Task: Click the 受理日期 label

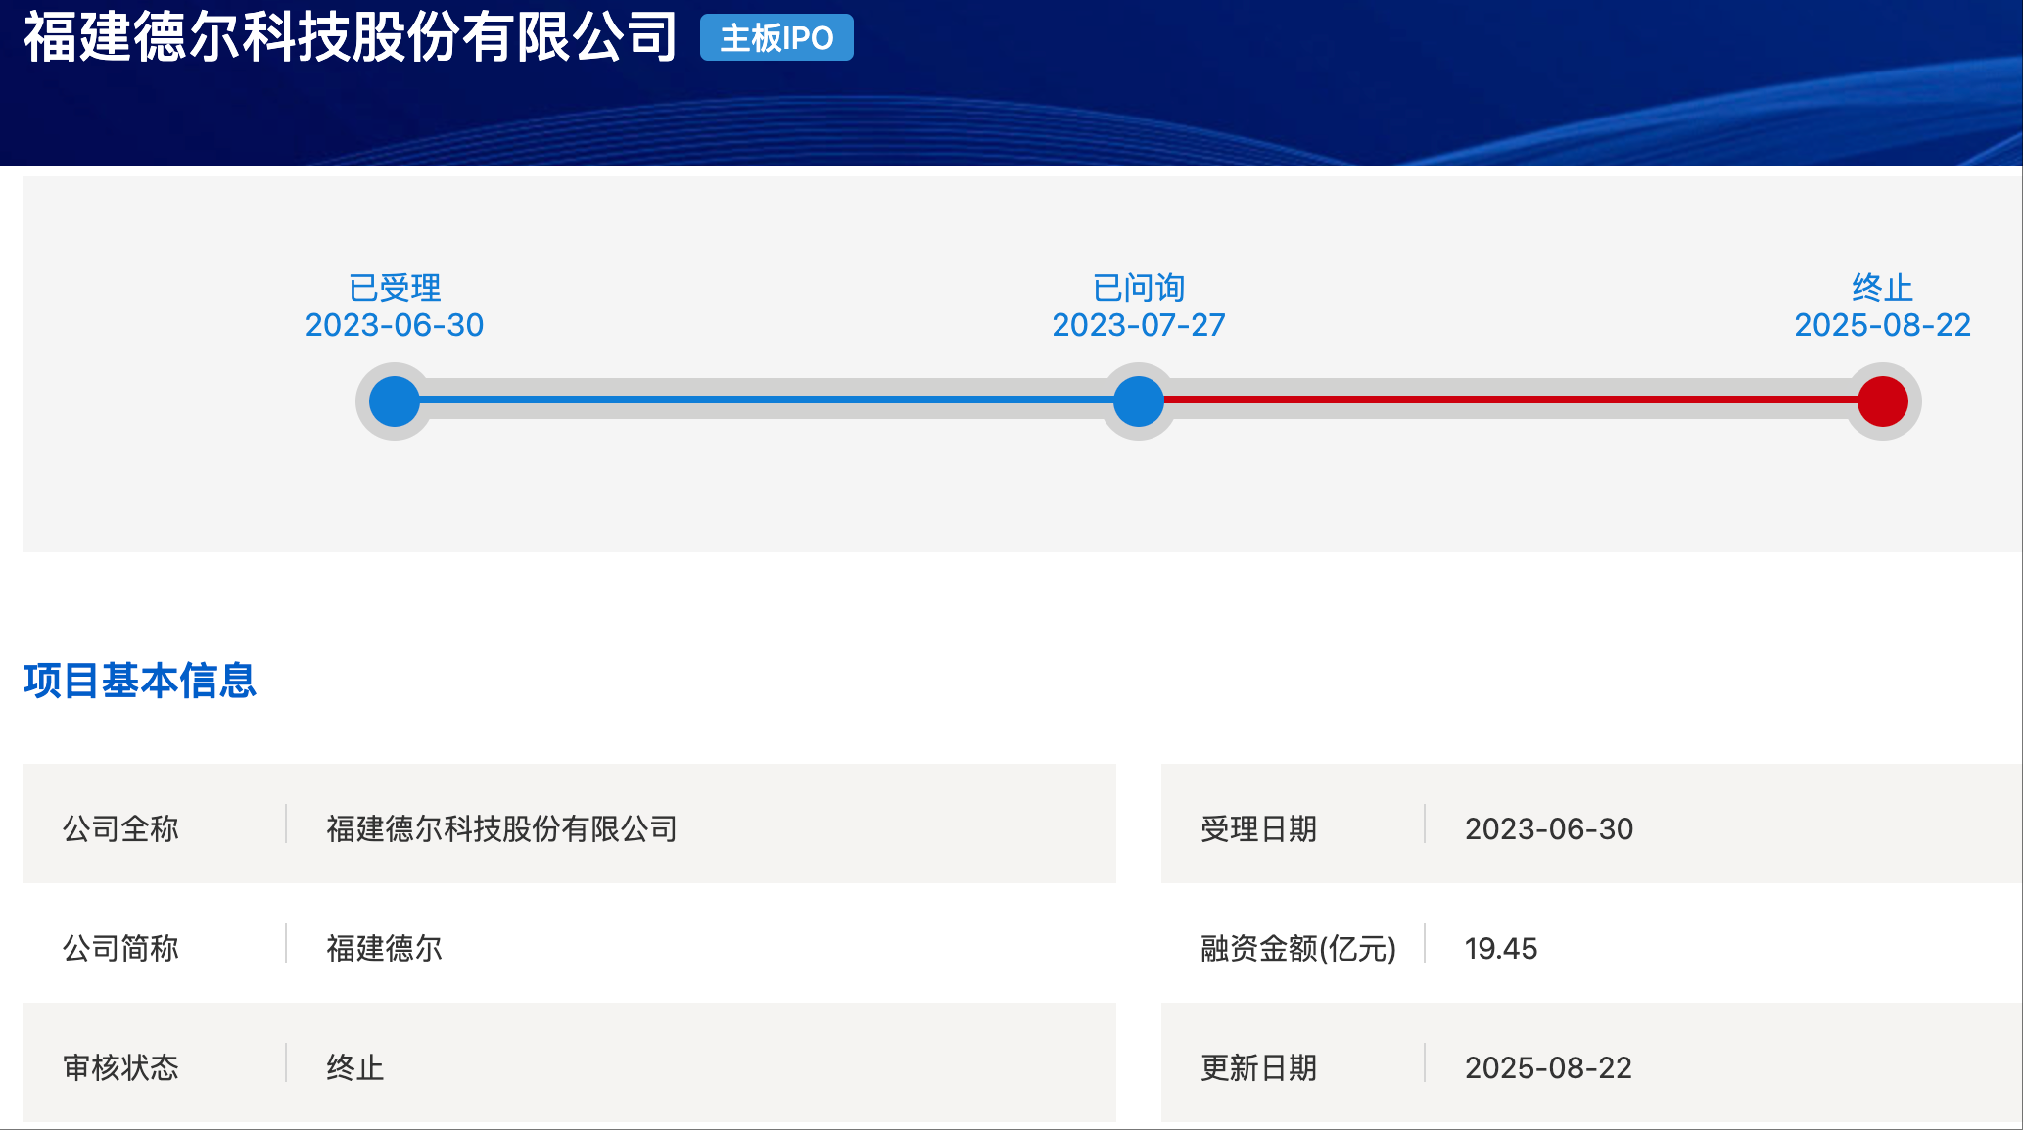Action: [x=1258, y=828]
